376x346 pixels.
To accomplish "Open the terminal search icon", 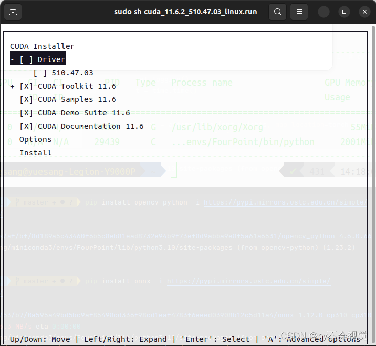I will pyautogui.click(x=278, y=12).
